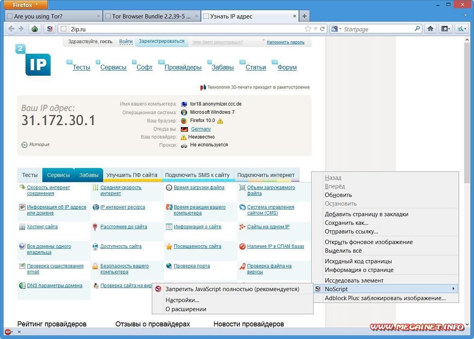This screenshot has height=339, width=474.
Task: Open the Firefox application menu dropdown
Action: 25,5
